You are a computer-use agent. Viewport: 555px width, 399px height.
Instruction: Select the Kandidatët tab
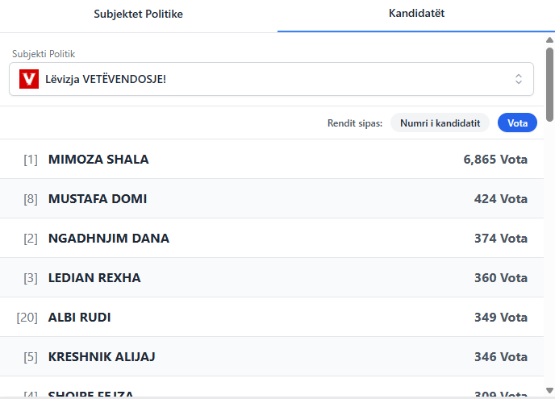pos(416,15)
